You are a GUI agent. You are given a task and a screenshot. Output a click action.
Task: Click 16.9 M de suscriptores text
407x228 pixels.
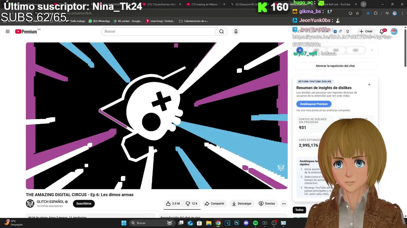point(50,206)
